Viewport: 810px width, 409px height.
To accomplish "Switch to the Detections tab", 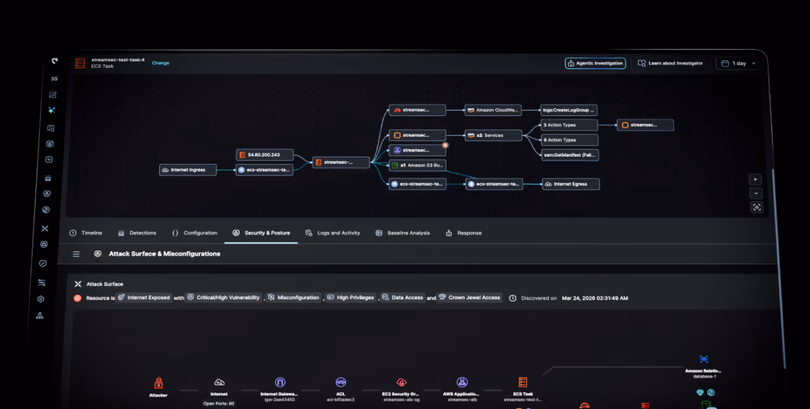I will tap(137, 233).
